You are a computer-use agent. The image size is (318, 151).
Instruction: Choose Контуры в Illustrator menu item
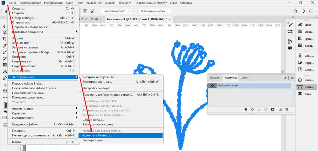(120, 135)
